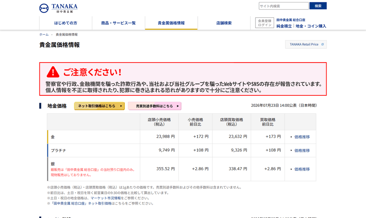Open the 商品・サービス一覧 menu tab
The width and height of the screenshot is (366, 218).
[118, 23]
